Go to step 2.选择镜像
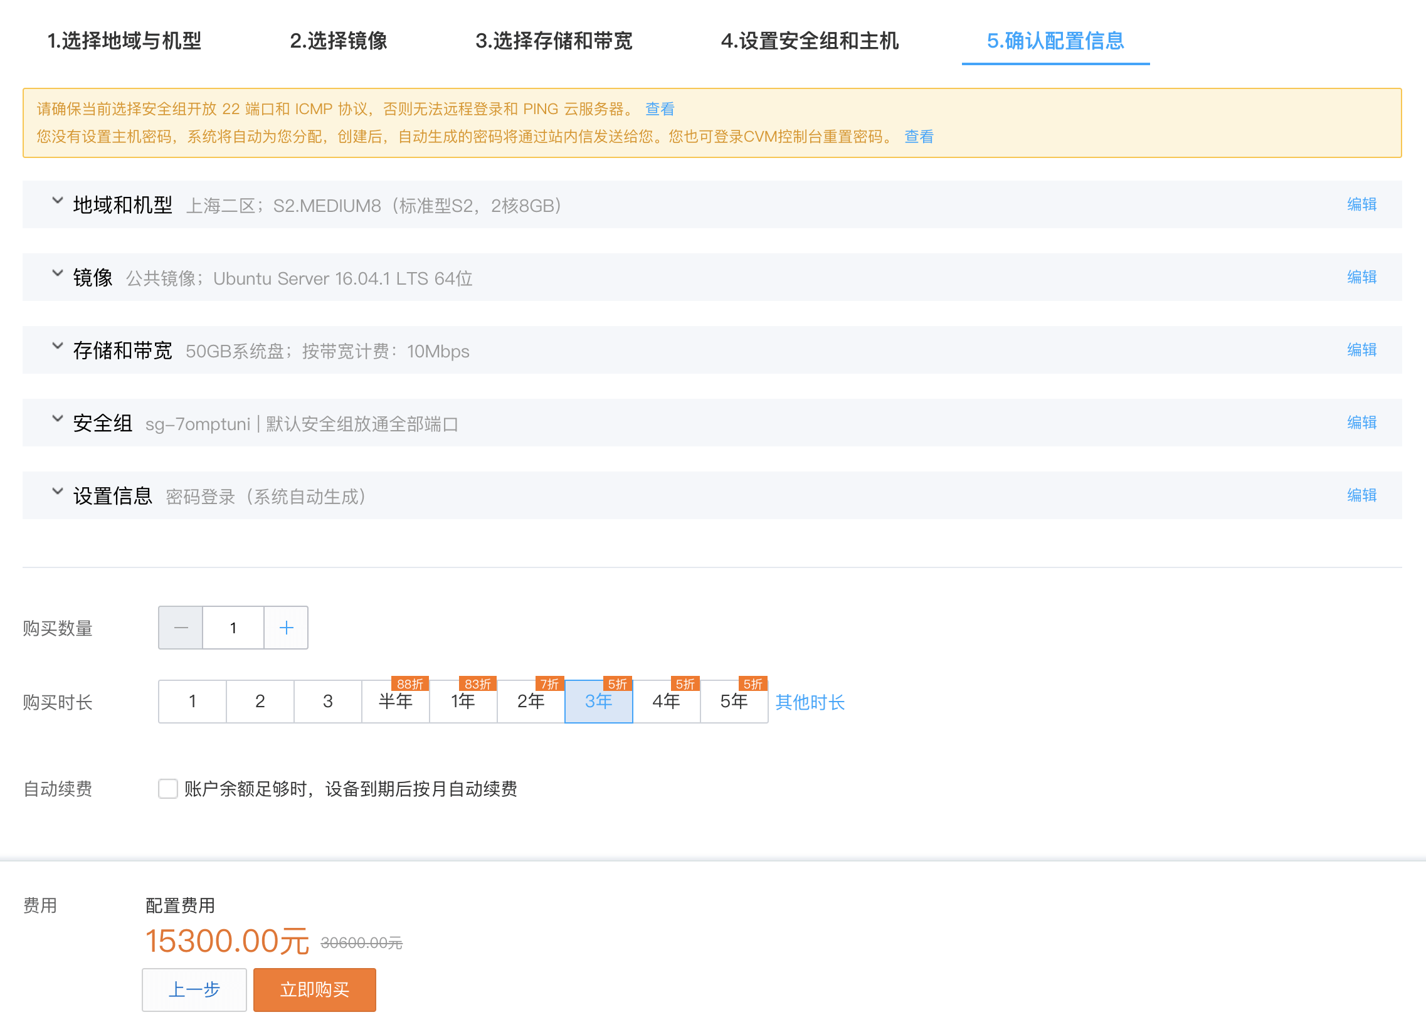The height and width of the screenshot is (1027, 1426). pos(338,41)
